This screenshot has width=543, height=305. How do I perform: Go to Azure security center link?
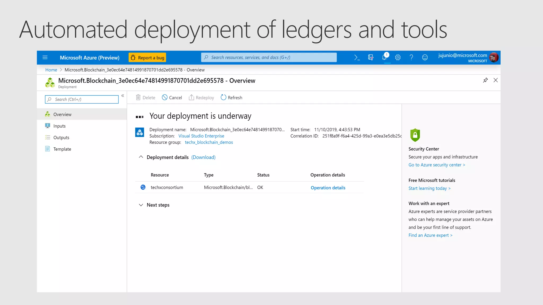click(x=437, y=165)
